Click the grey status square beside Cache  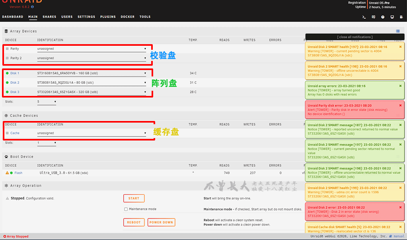(7, 133)
